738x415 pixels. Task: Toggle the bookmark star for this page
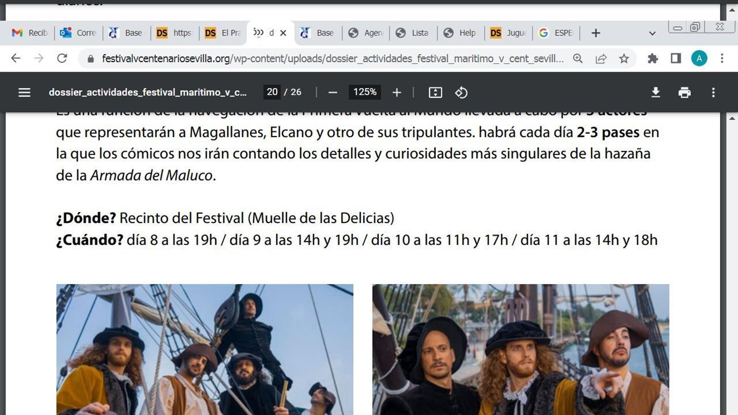[x=624, y=59]
